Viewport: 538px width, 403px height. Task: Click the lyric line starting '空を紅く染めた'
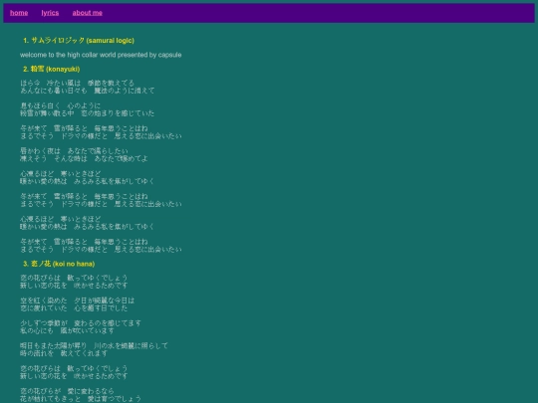(77, 301)
